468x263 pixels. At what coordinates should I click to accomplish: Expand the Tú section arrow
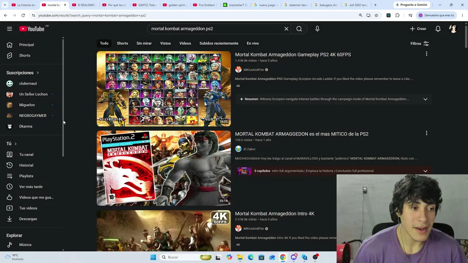[x=15, y=144]
